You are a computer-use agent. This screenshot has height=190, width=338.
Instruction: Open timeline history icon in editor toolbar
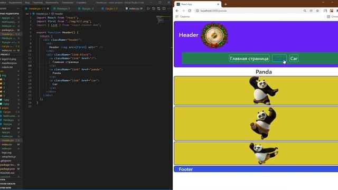click(x=154, y=8)
